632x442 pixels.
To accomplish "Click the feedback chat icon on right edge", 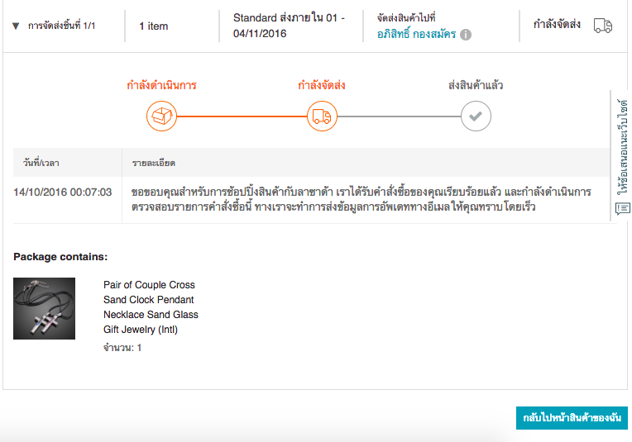I will [624, 208].
